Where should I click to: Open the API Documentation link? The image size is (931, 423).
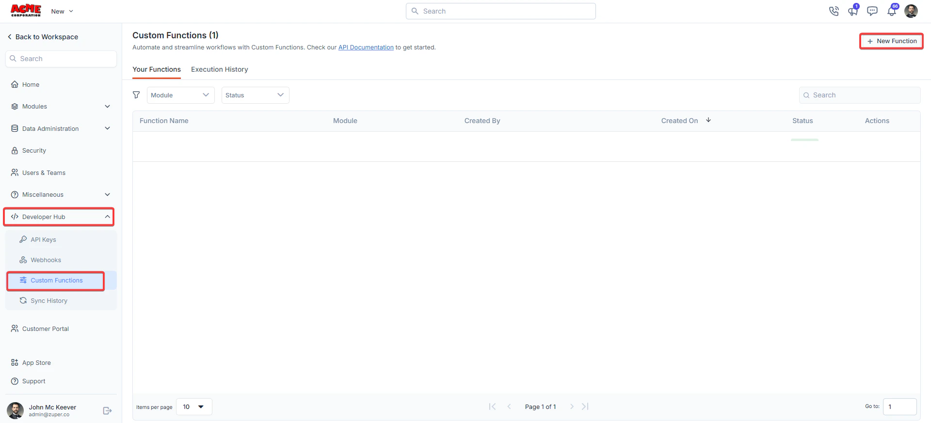(366, 47)
